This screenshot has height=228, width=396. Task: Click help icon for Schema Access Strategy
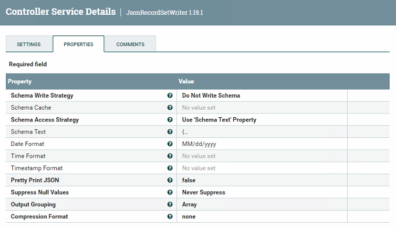coord(170,120)
